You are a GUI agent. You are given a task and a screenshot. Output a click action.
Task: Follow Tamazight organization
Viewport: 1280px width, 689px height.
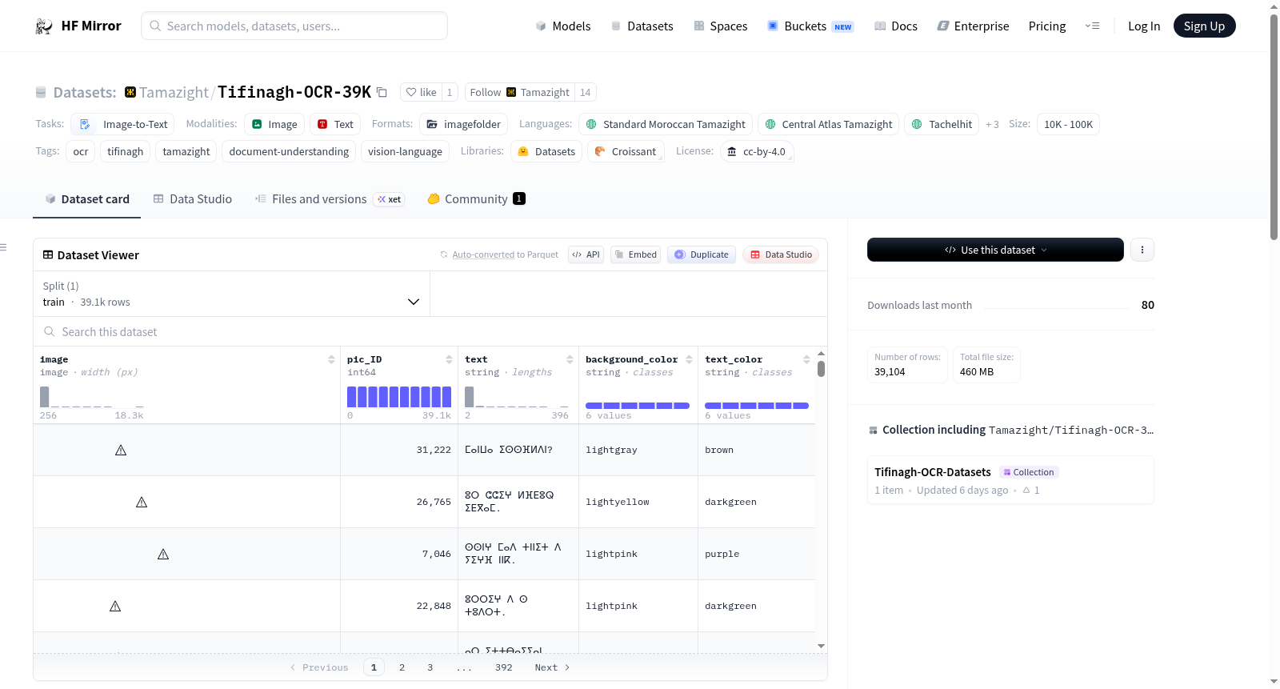pos(520,93)
